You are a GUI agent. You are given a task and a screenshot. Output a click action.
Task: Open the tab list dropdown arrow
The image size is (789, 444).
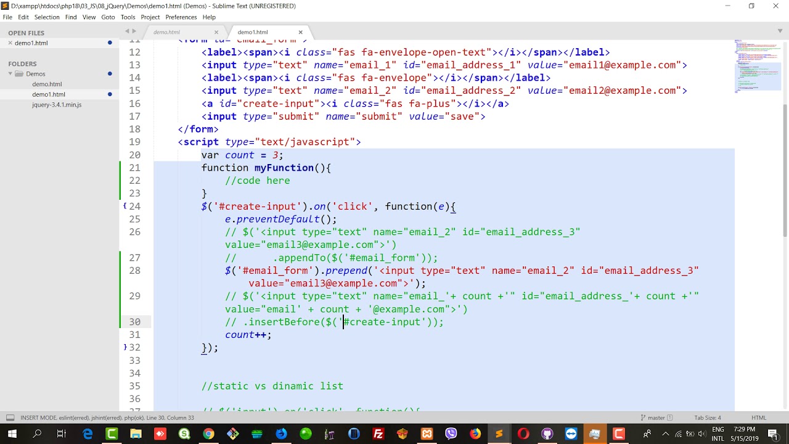[779, 31]
